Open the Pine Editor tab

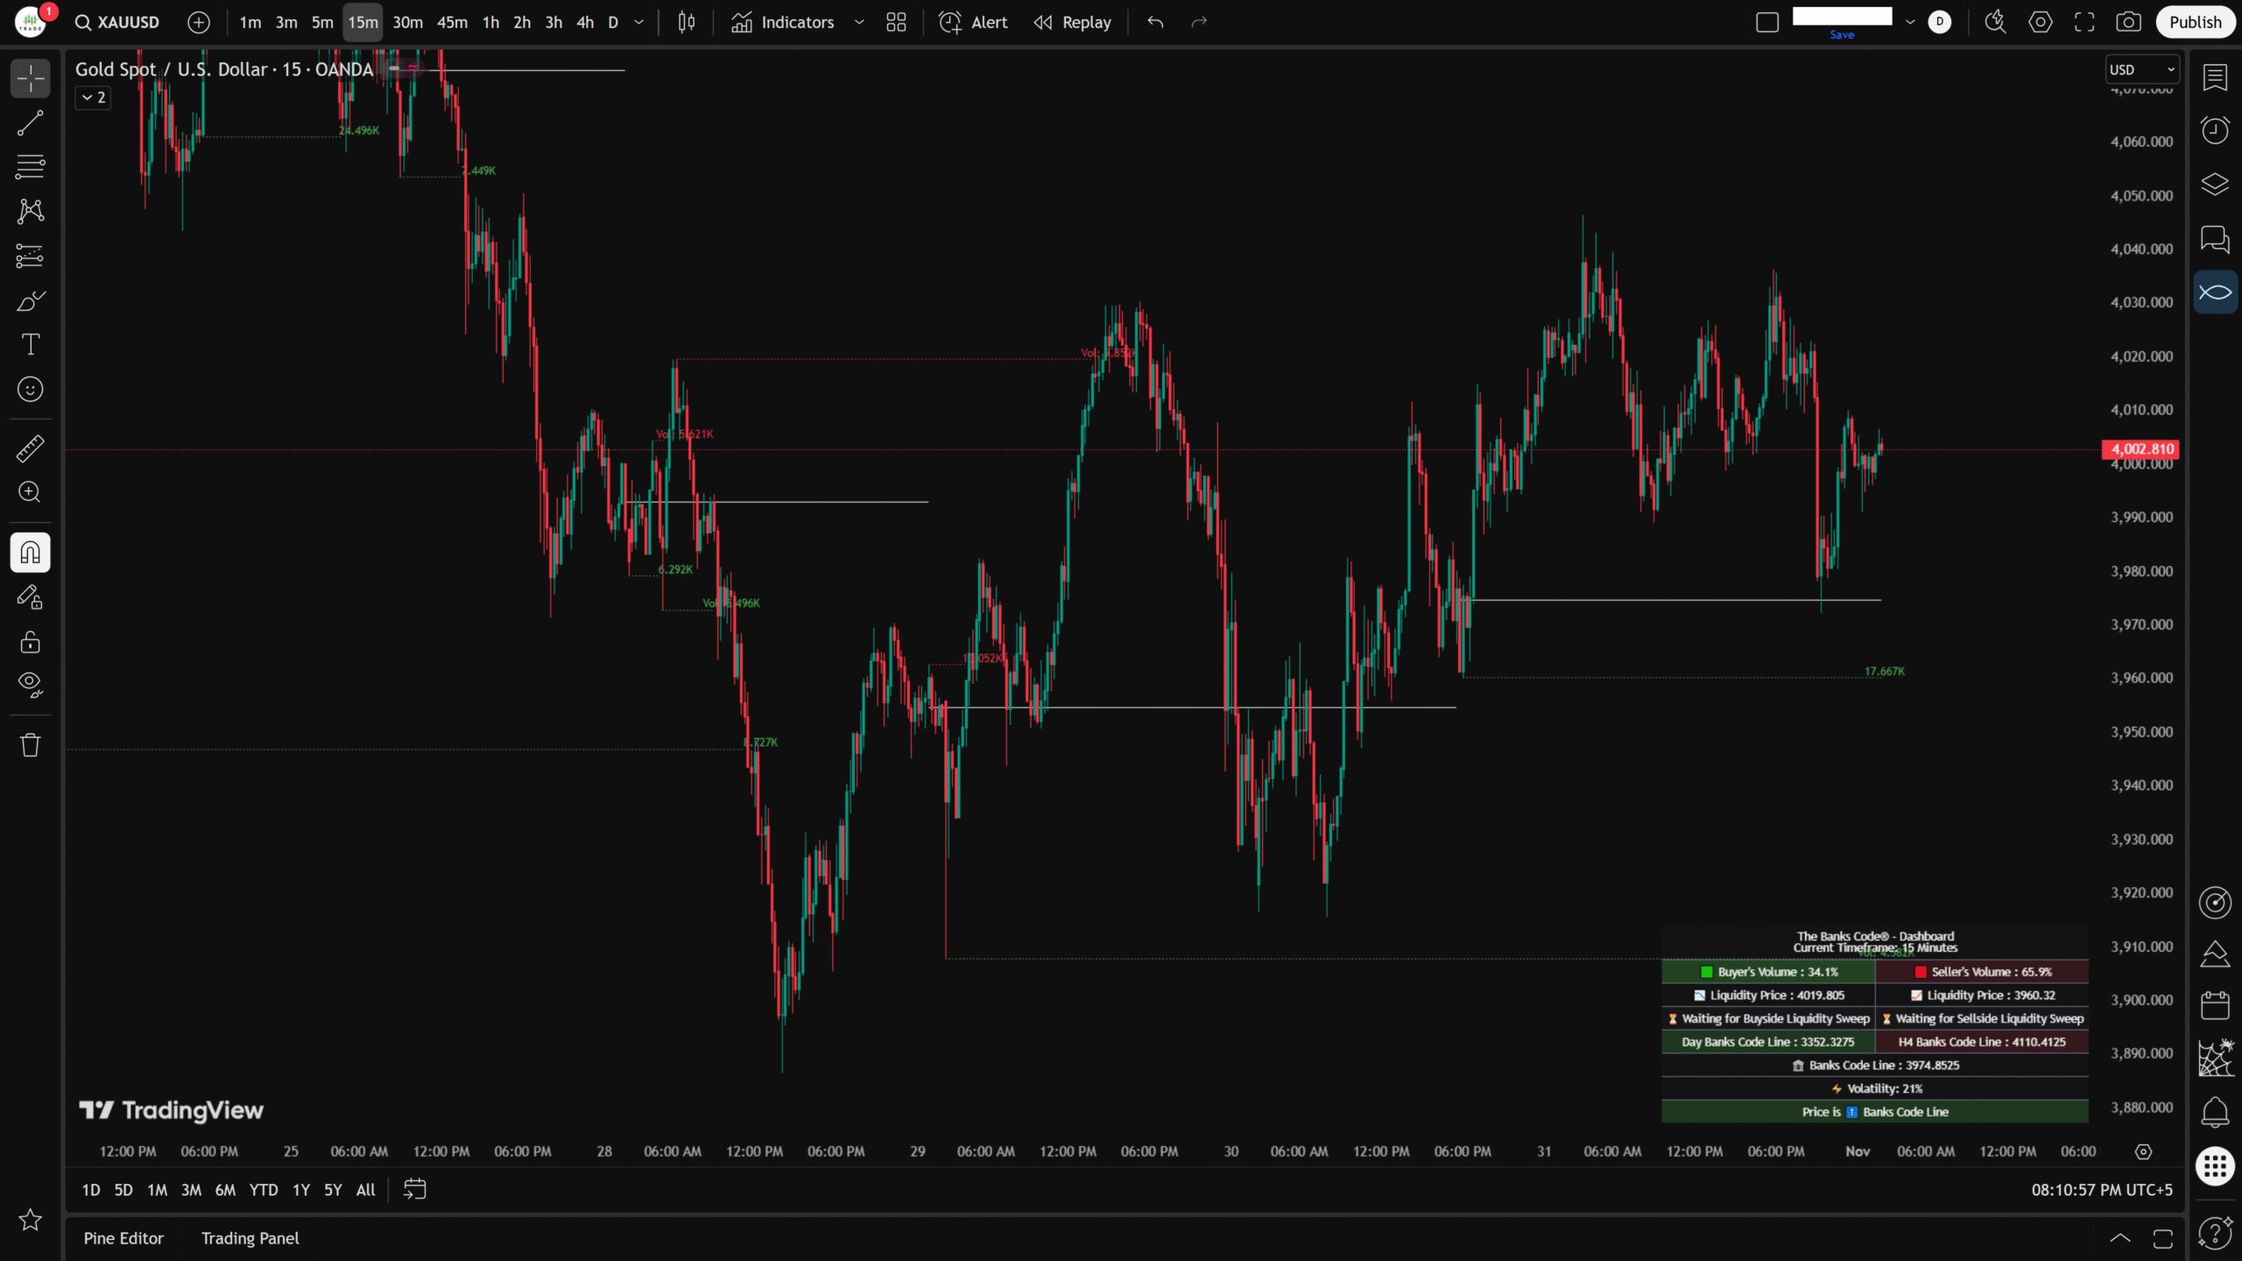[123, 1237]
